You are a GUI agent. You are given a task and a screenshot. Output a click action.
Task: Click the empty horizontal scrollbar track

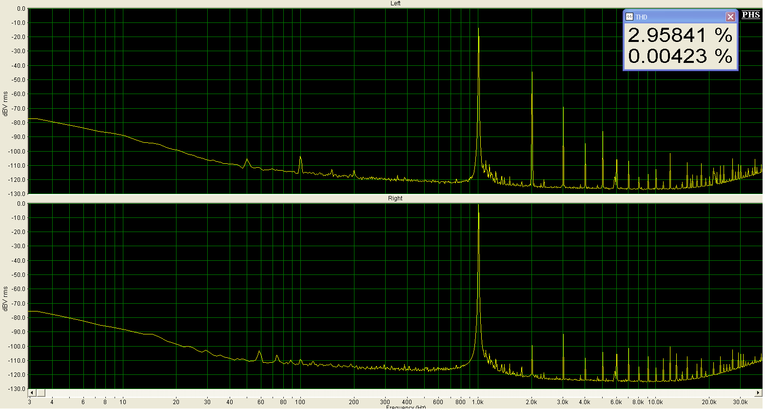coord(390,392)
